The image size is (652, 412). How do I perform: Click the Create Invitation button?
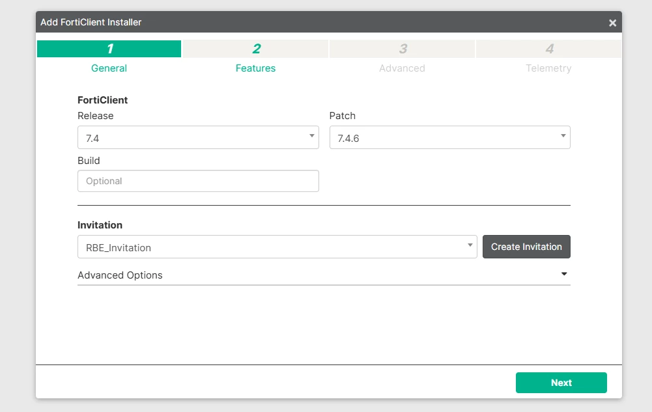click(526, 247)
